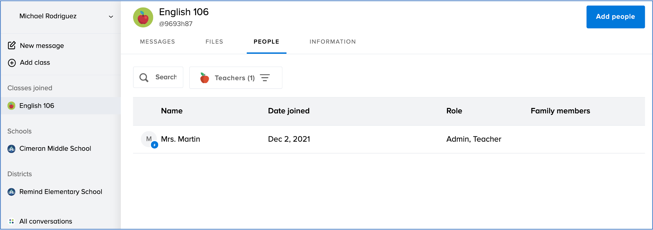
Task: Click the filter lines icon beside Teachers
Action: (x=265, y=78)
